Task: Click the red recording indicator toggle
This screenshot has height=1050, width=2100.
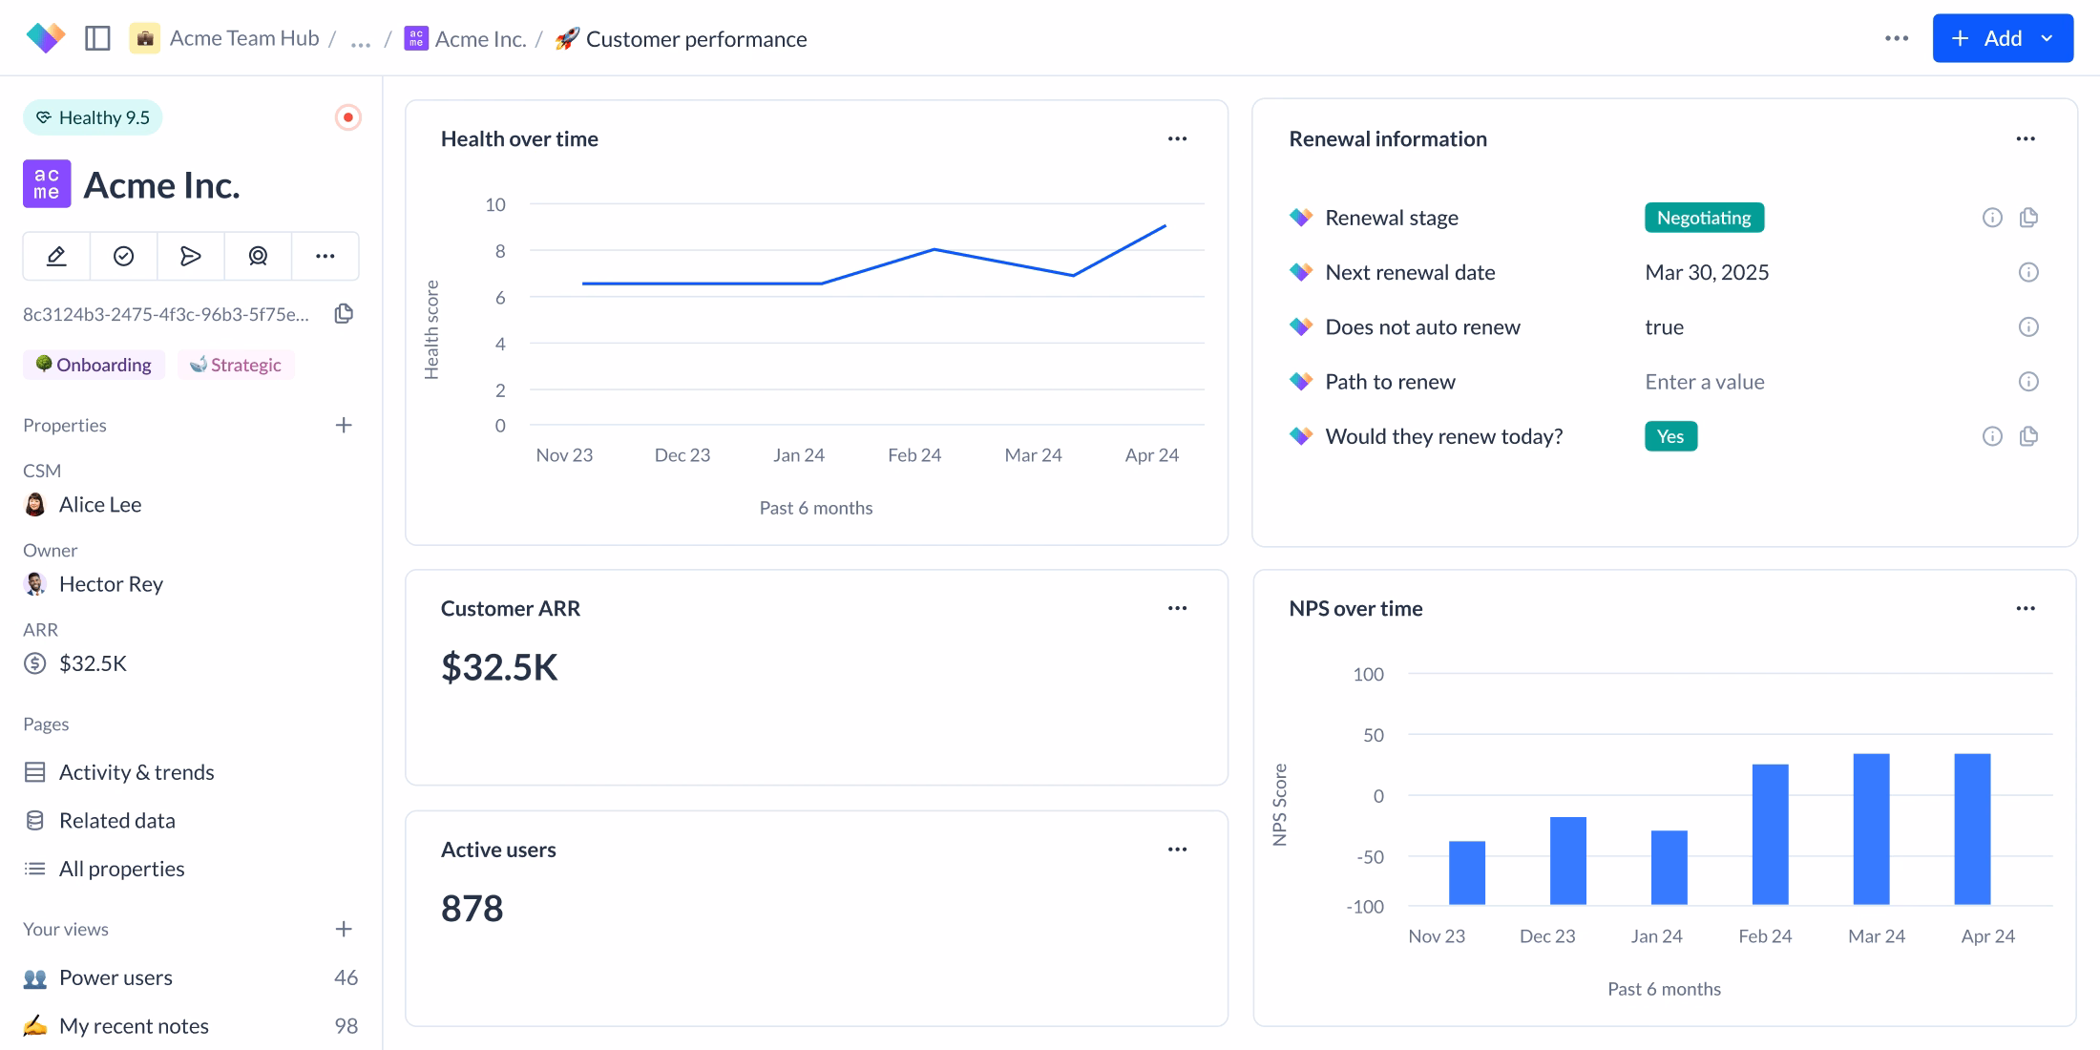Action: (347, 117)
